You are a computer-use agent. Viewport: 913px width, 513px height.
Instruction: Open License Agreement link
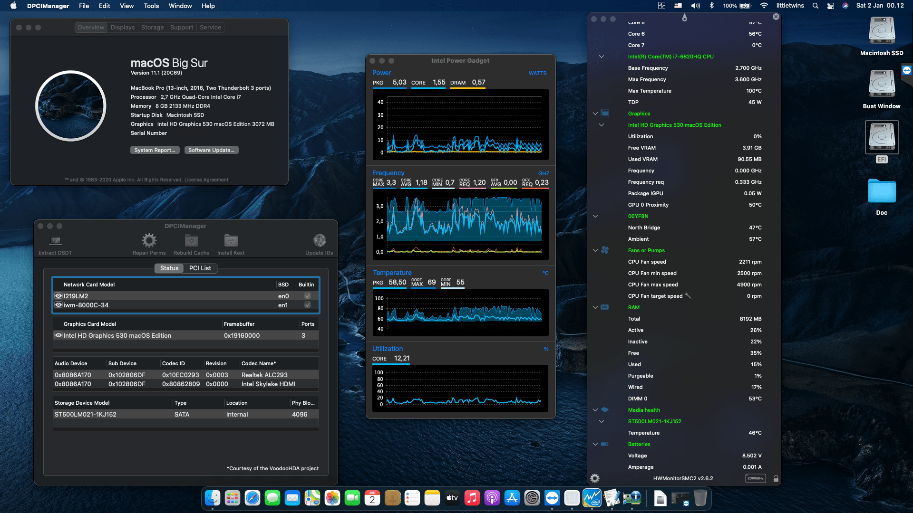[x=206, y=180]
